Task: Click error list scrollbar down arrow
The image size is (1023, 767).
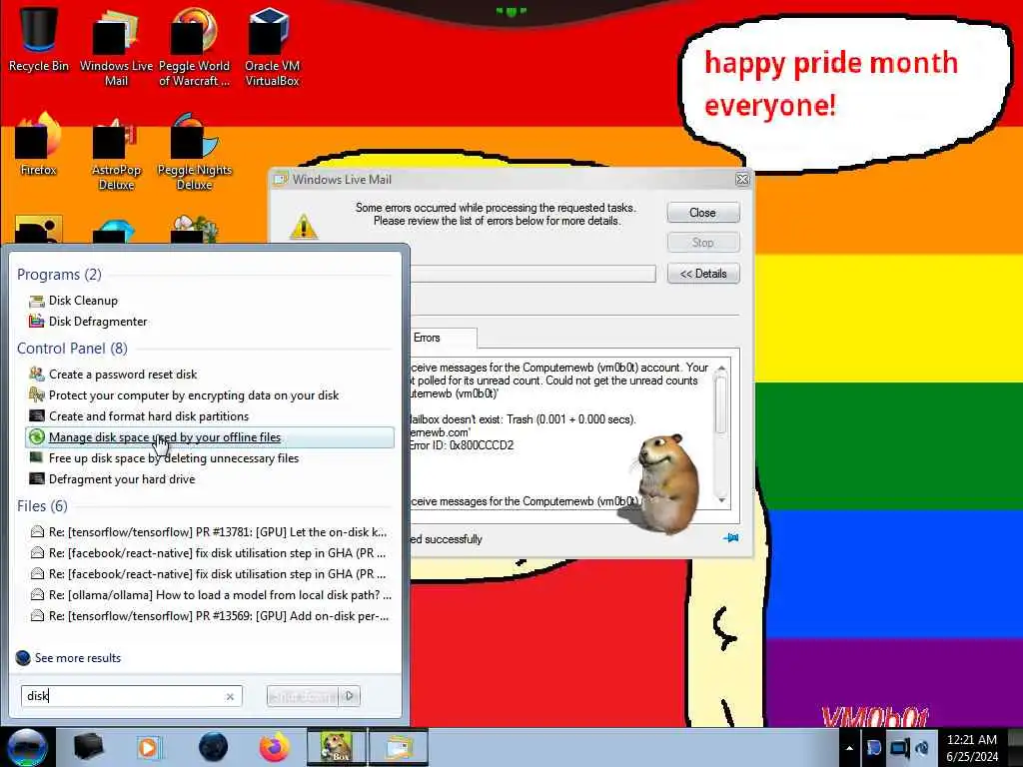Action: click(x=721, y=499)
